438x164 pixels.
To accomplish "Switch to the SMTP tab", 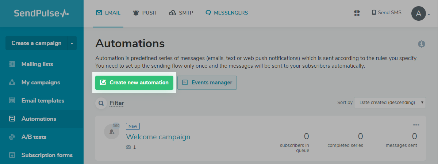I will (181, 13).
